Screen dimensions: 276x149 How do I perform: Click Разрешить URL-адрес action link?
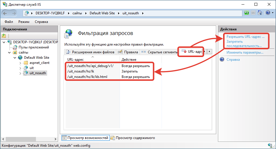click(x=245, y=37)
